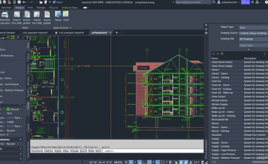Select the Kitchen Extract style row
Viewport: 268px width, 164px height.
(240, 100)
